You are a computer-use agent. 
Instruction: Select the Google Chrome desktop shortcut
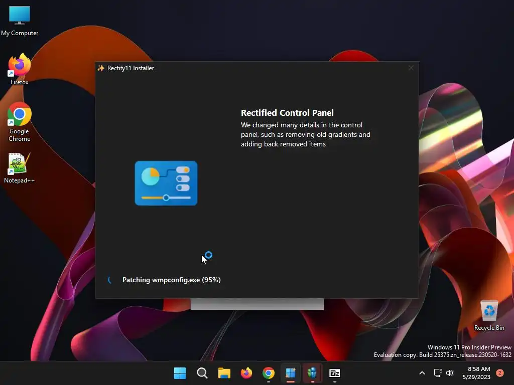20,122
